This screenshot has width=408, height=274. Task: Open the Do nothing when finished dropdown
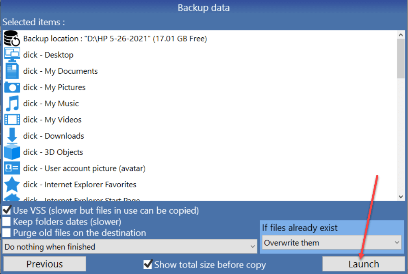point(130,246)
